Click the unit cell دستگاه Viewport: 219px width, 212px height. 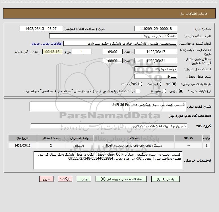[x=79, y=145]
